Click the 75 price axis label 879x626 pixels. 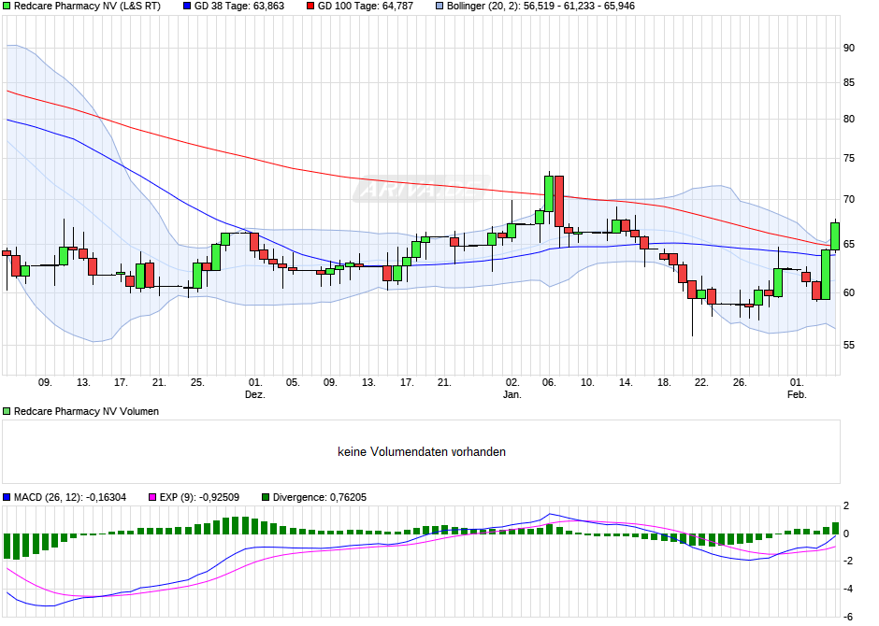pos(849,159)
